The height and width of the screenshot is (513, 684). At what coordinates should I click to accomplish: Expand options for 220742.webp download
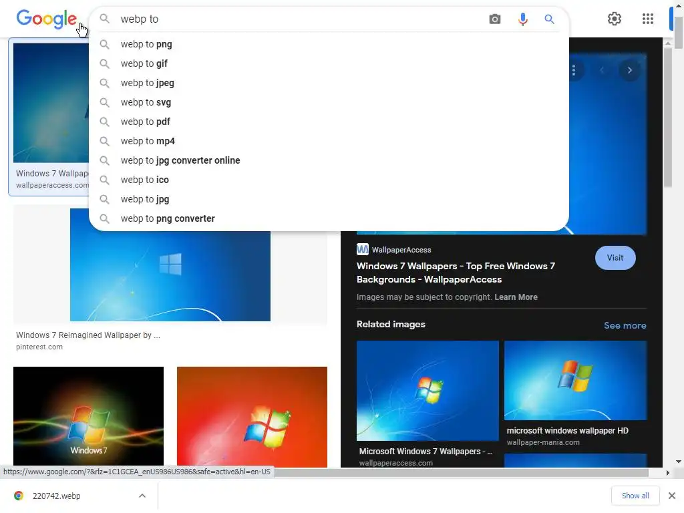tap(142, 496)
